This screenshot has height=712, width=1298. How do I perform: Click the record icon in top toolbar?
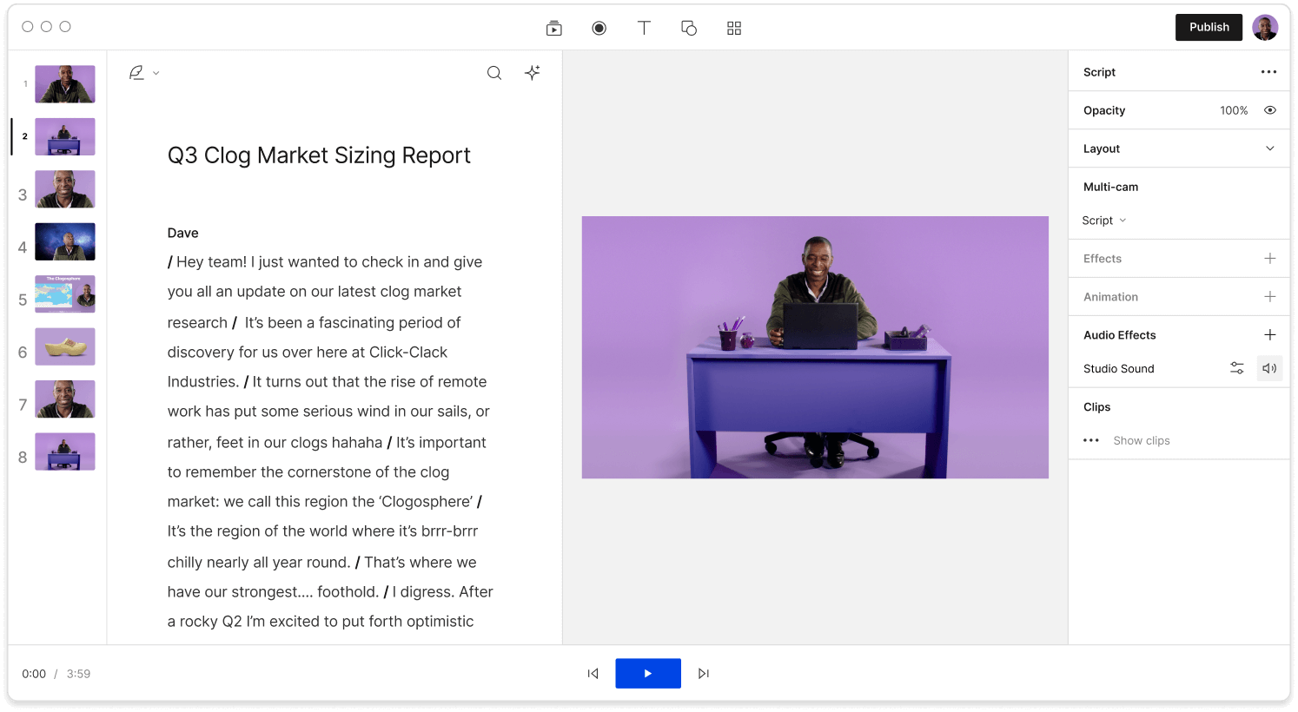pos(599,27)
